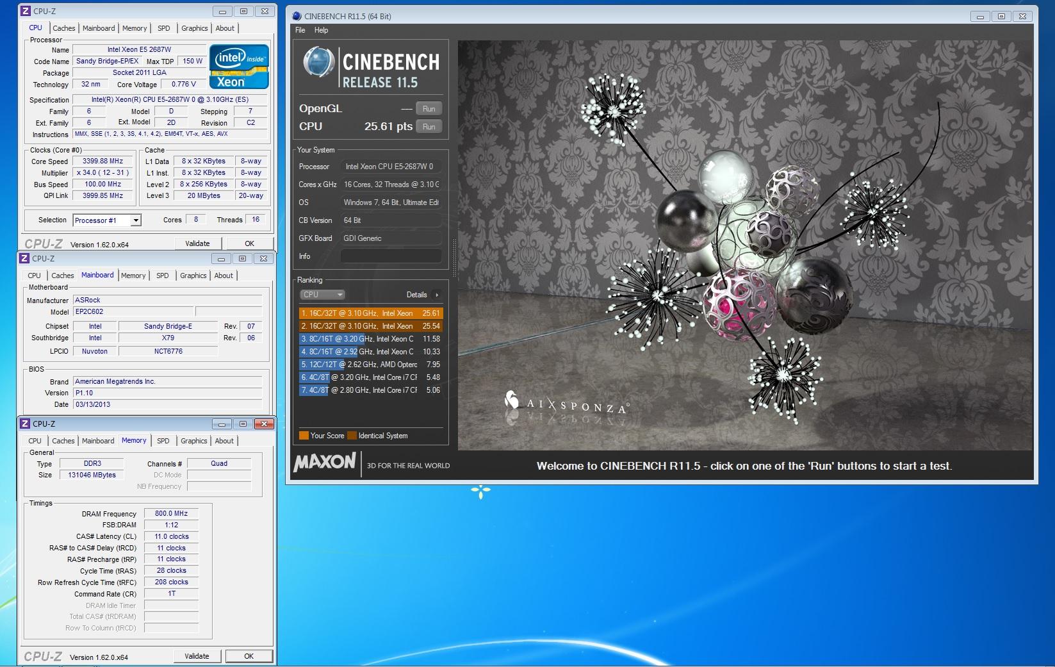Click the QPI Link value 3999.85 MHz
1055x667 pixels.
click(102, 196)
